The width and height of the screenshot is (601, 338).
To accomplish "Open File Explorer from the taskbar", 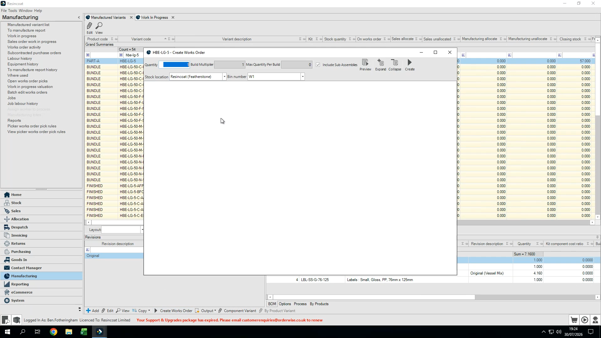I will (69, 332).
